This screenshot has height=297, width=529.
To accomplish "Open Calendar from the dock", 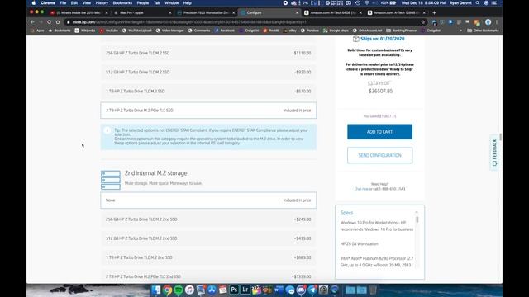I will [x=223, y=290].
